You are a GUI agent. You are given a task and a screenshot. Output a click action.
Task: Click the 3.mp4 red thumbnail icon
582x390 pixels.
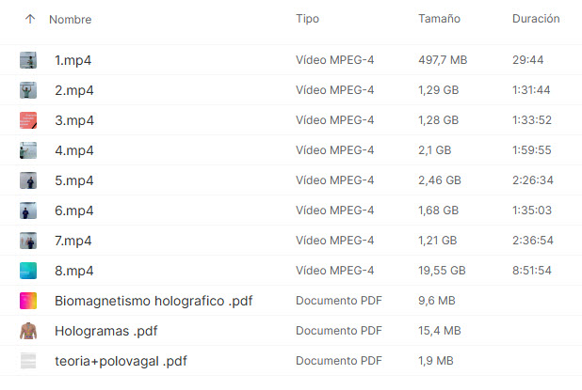coord(28,120)
